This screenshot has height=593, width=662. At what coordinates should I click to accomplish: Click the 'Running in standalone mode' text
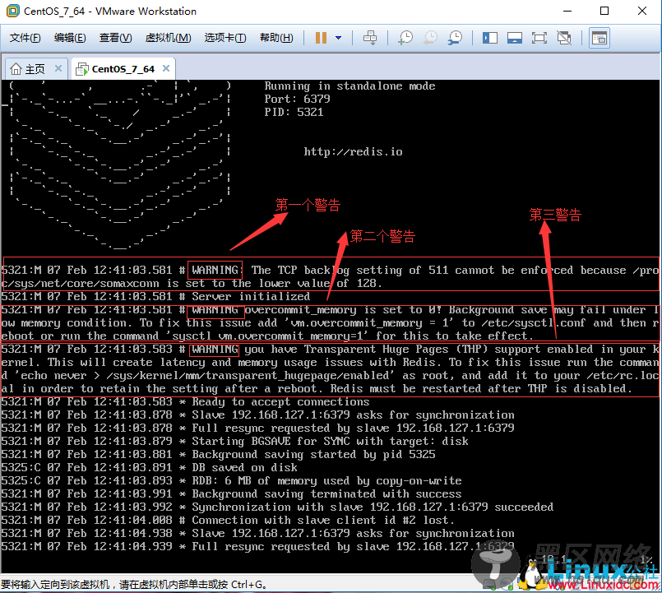350,86
